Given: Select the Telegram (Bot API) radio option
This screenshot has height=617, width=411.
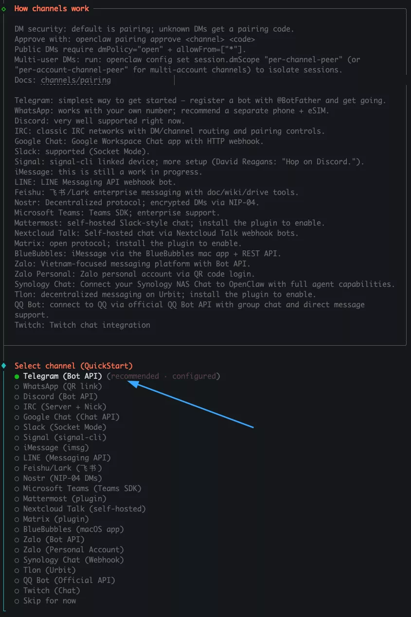Looking at the screenshot, I should (63, 376).
